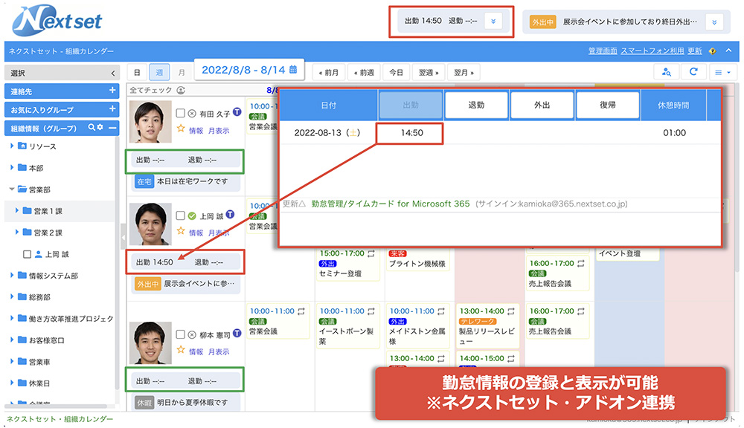
Task: Check the box next to 上岡 誠 photo
Action: coord(180,215)
